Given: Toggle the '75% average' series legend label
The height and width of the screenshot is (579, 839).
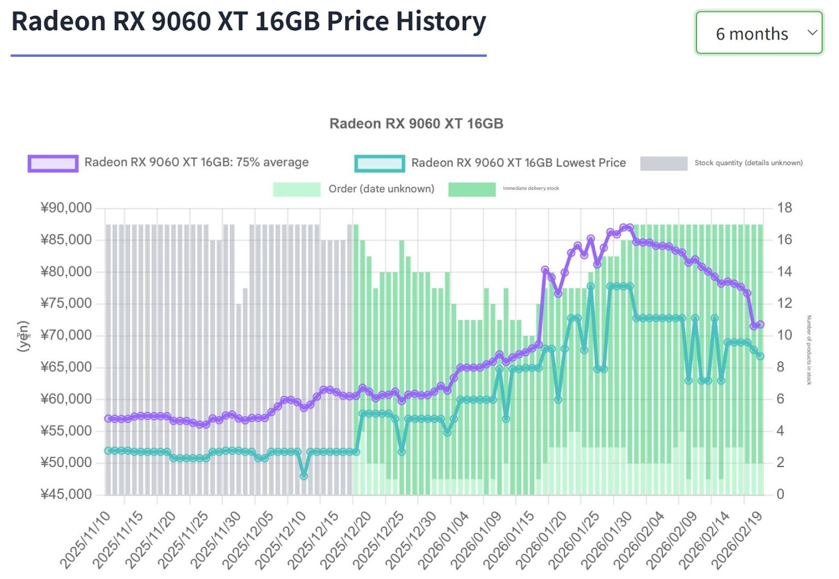Looking at the screenshot, I should (x=197, y=162).
